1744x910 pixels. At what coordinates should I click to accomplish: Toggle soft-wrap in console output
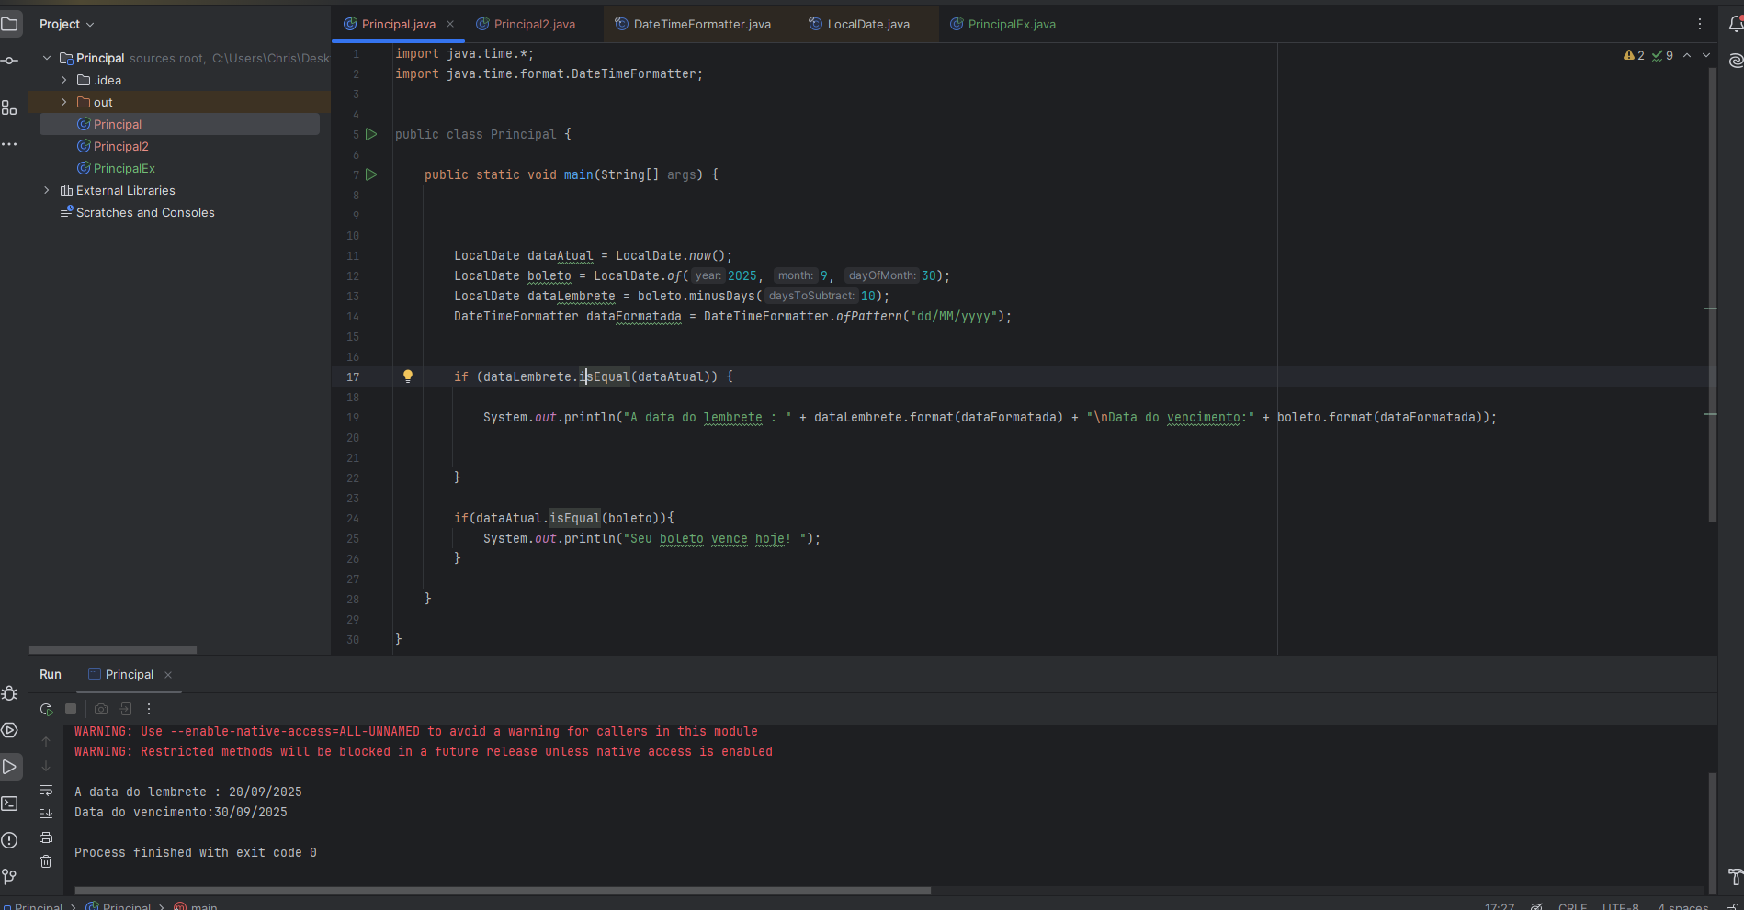(46, 790)
